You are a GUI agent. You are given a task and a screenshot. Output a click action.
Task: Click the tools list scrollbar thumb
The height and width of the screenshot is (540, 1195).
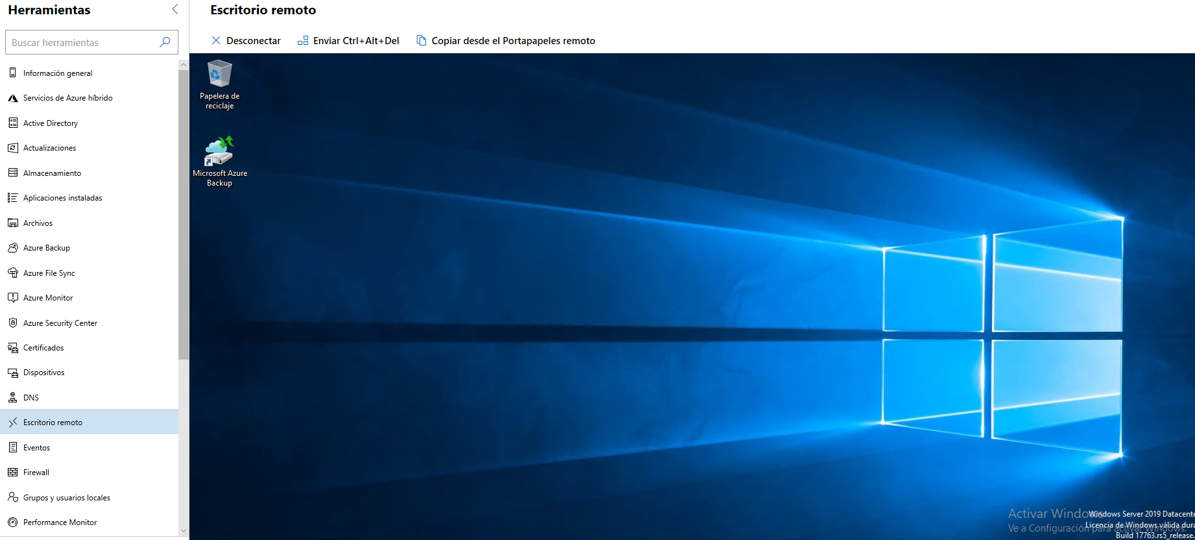[183, 214]
